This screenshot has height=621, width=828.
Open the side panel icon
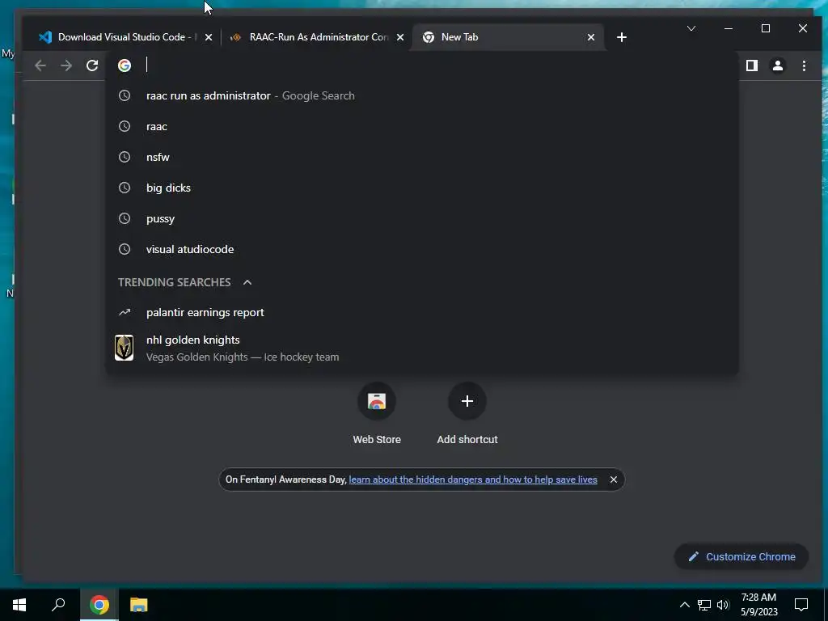752,65
